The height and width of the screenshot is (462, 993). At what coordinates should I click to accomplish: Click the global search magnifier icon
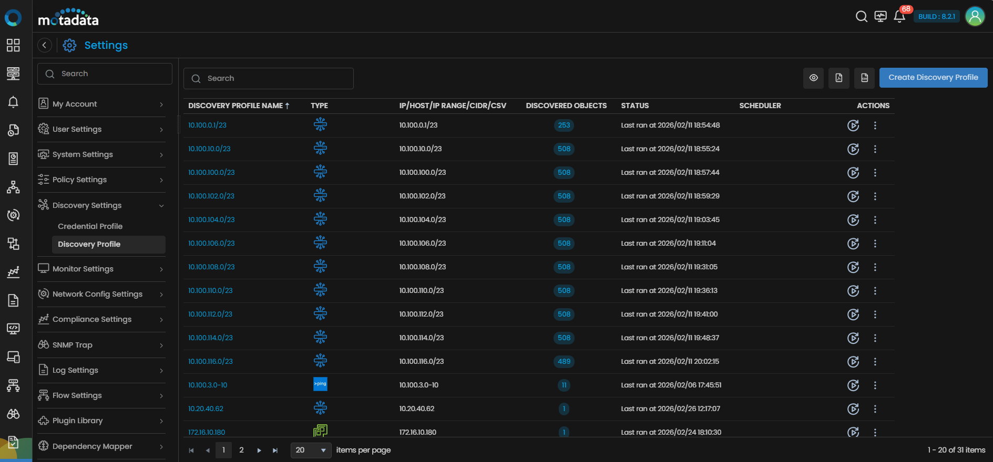(x=861, y=17)
